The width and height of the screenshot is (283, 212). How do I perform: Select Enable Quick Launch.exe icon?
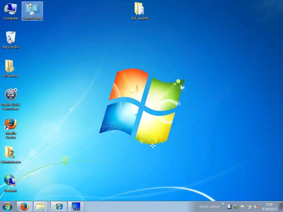click(x=11, y=99)
